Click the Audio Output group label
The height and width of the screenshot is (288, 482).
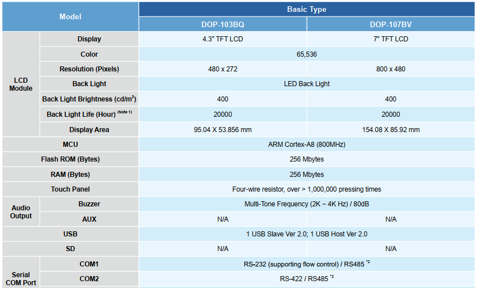[x=21, y=212]
